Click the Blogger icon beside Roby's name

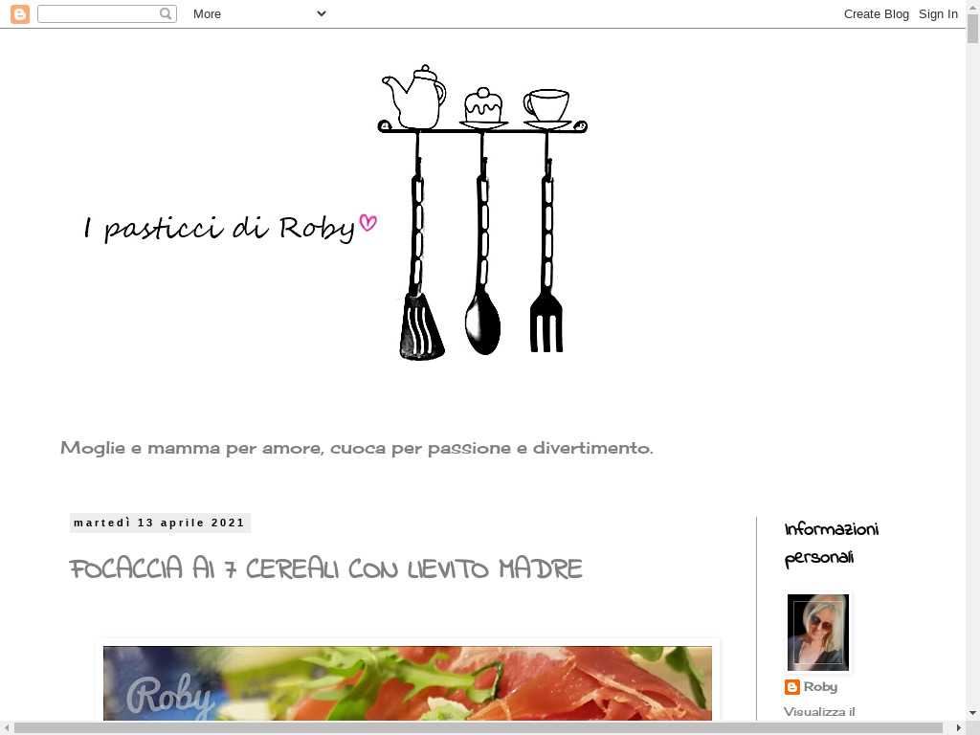point(791,687)
